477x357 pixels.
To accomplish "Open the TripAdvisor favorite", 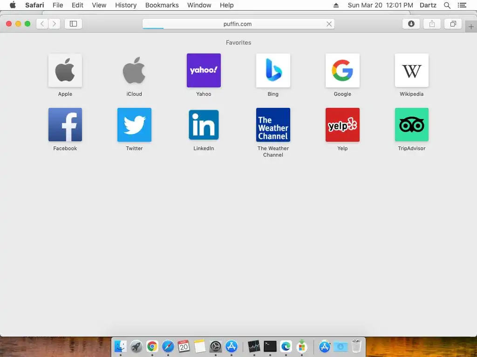I will pos(412,125).
